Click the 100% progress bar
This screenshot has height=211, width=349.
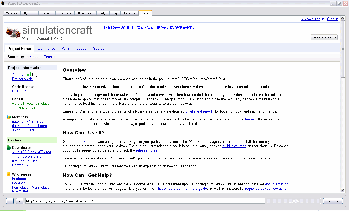point(294,201)
